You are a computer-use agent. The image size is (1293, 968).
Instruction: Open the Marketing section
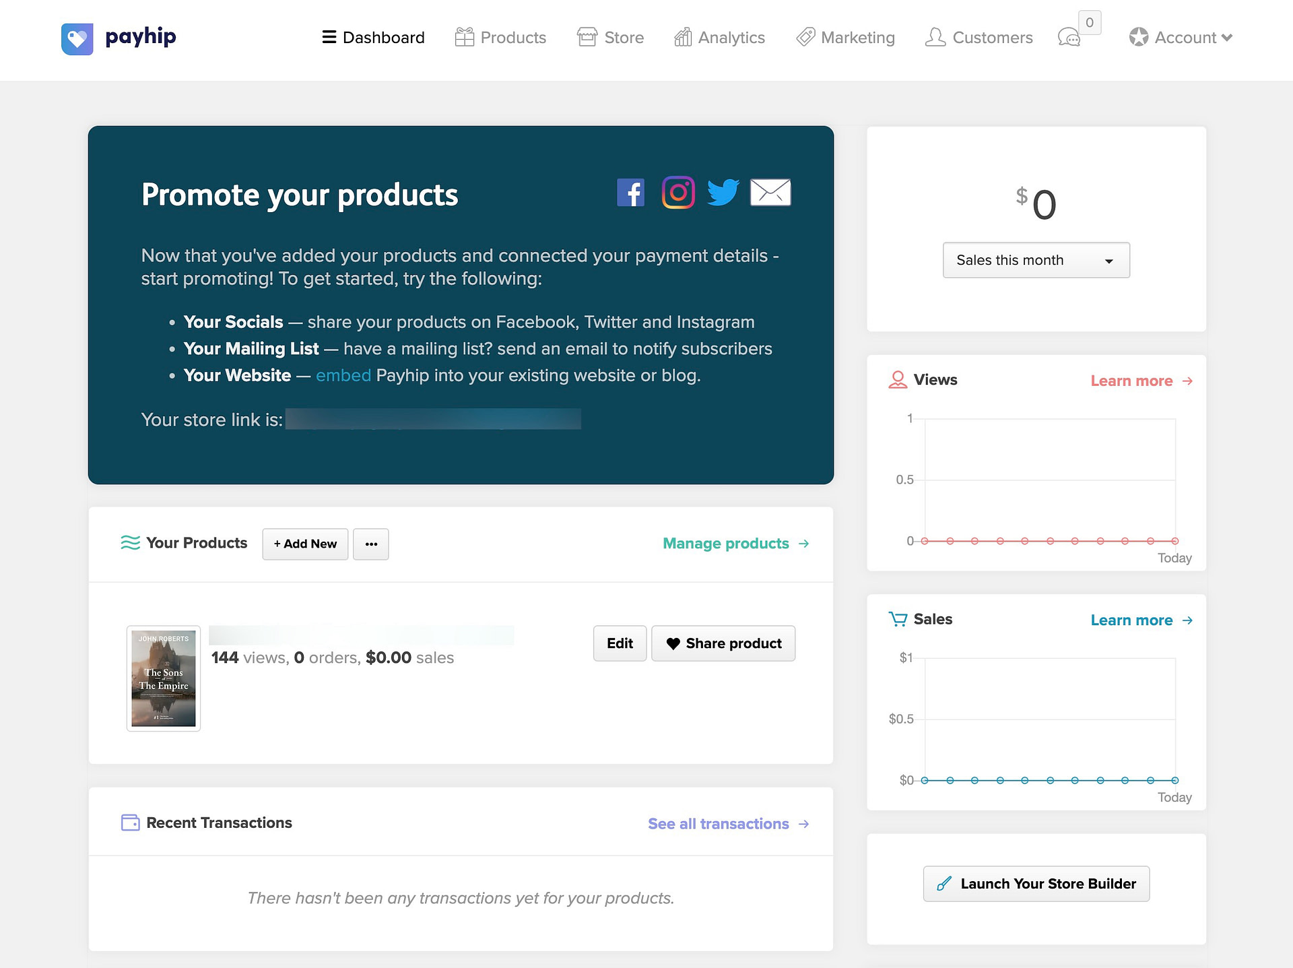[845, 38]
